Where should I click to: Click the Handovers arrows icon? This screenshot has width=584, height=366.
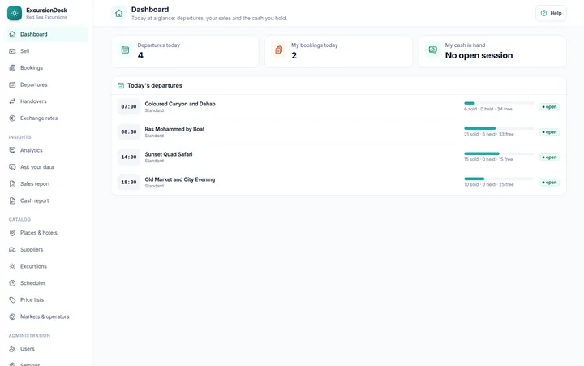point(12,101)
